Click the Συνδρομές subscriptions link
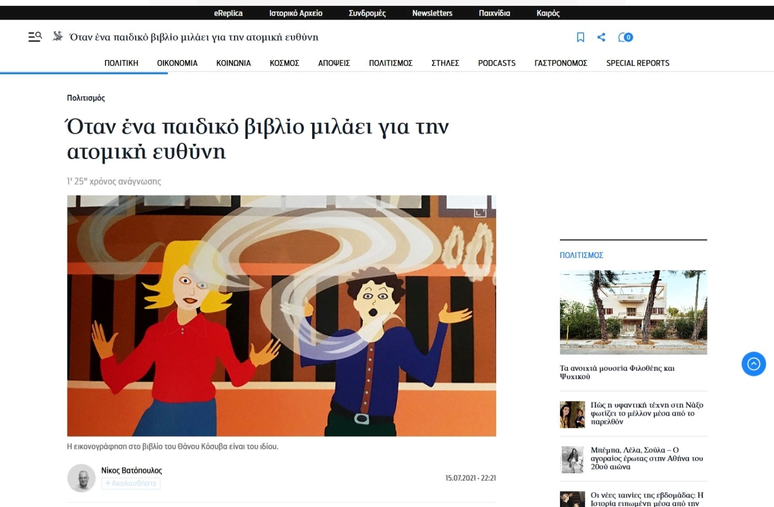The height and width of the screenshot is (507, 774). pyautogui.click(x=367, y=13)
